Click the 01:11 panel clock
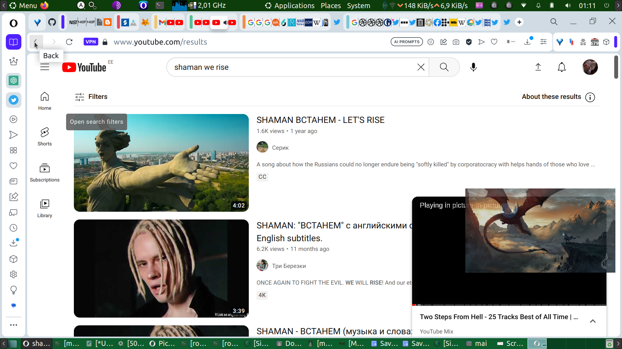Viewport: 622px width, 349px height. pos(587,5)
